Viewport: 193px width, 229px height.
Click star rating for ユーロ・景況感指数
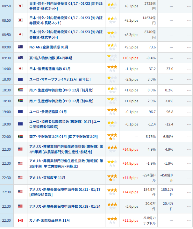[x=112, y=112]
